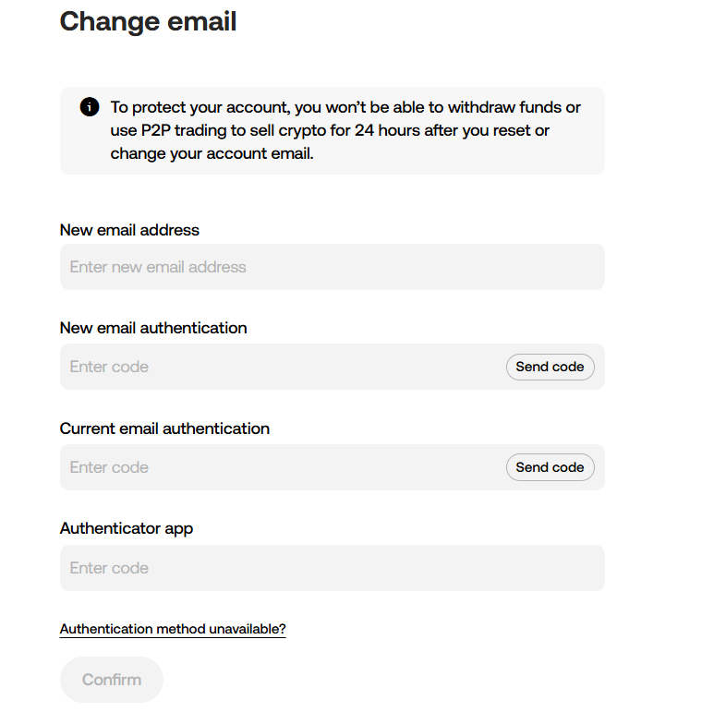
Task: Send code for New email authentication
Action: pyautogui.click(x=551, y=368)
